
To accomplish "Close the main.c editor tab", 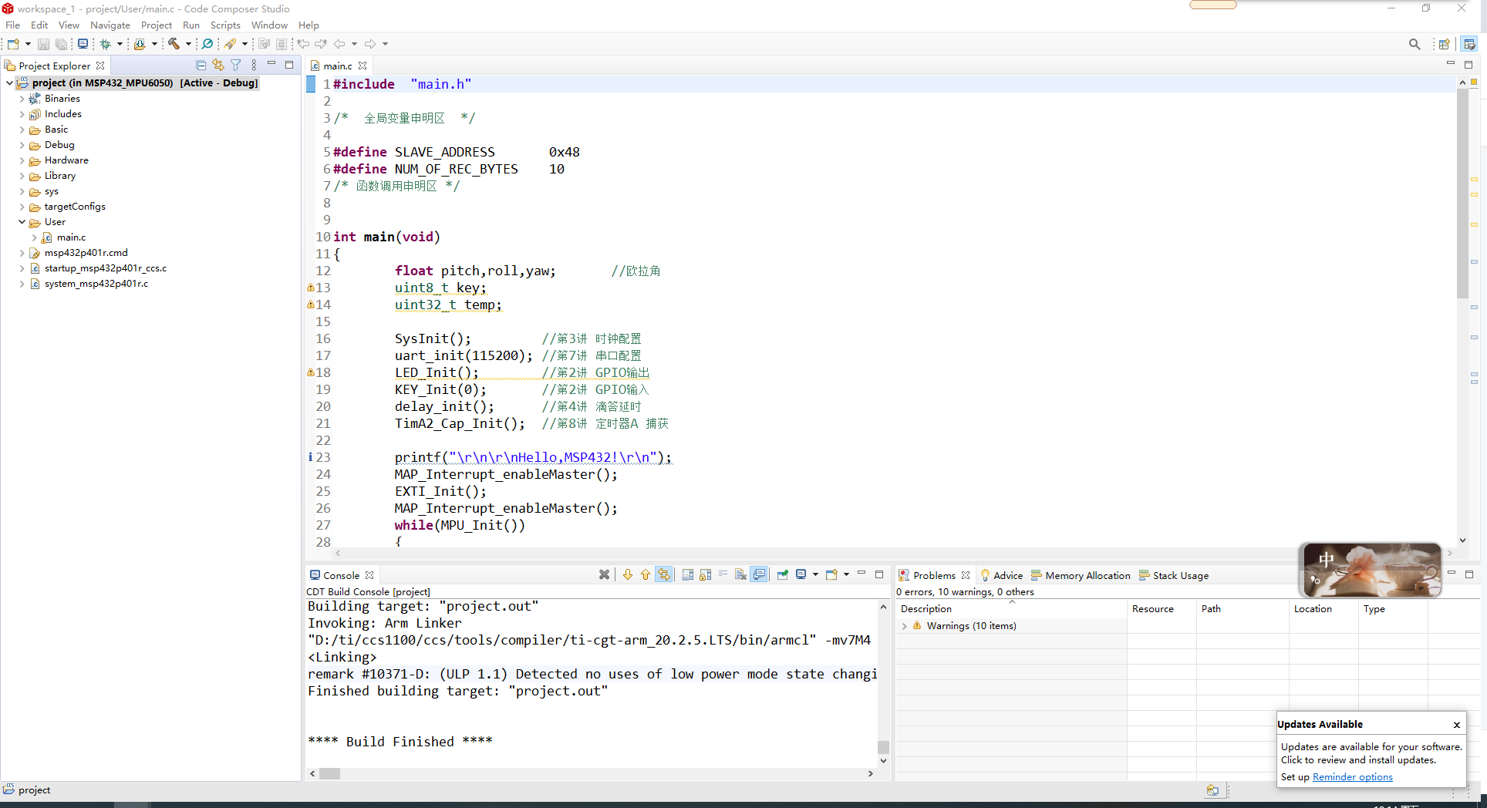I will (x=362, y=66).
